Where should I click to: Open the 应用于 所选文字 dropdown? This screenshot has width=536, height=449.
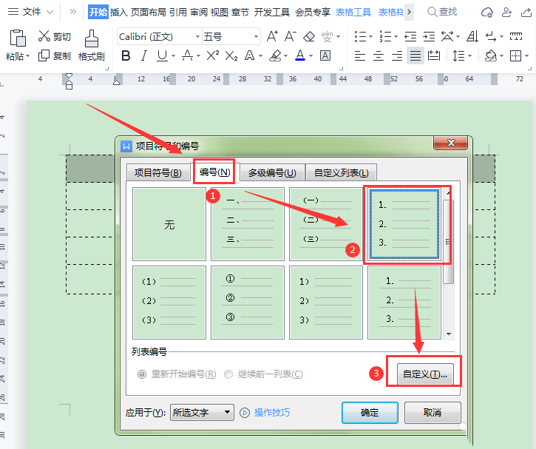tap(202, 413)
